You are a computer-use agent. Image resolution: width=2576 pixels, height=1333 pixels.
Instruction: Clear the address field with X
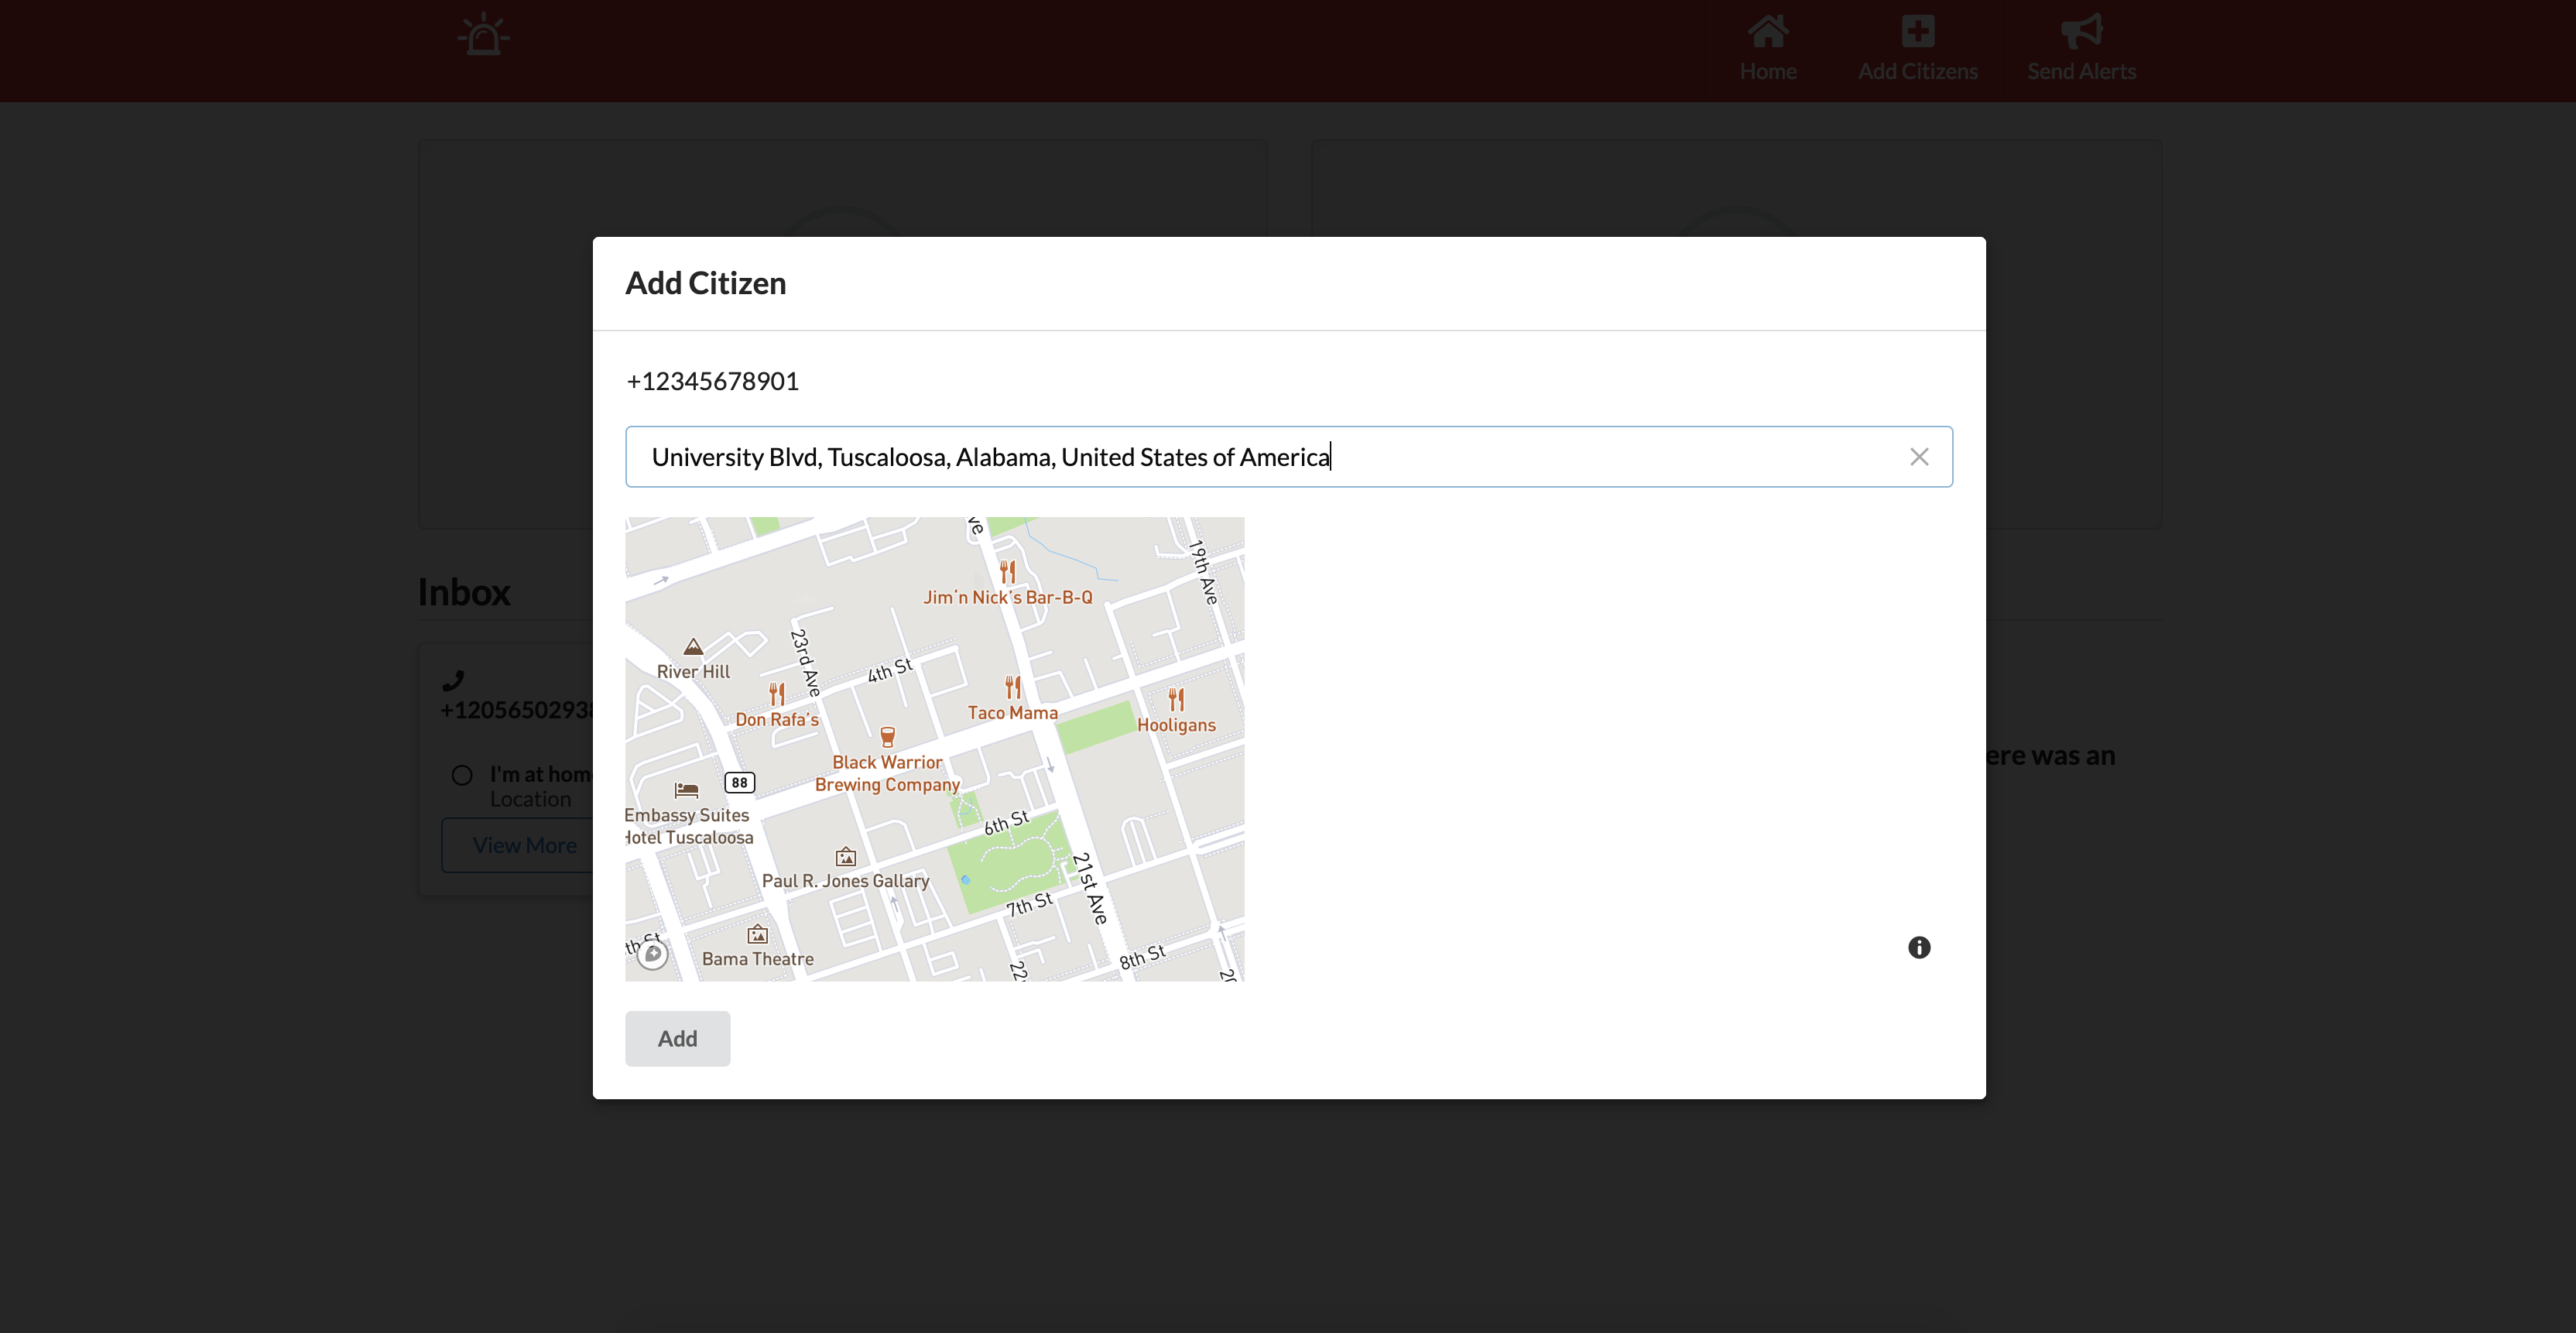point(1918,457)
